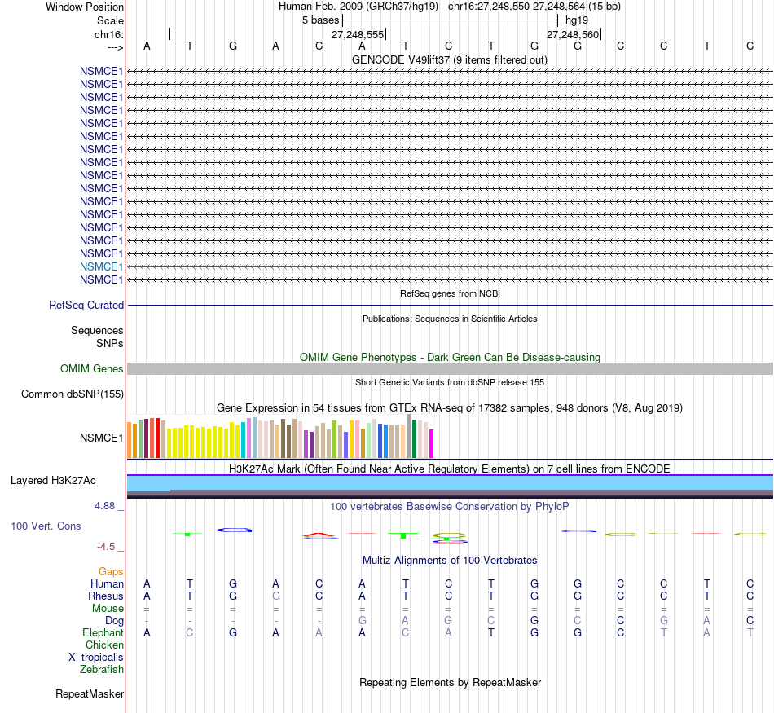Open 'Repeating Elements by RepeatMasker' title
The height and width of the screenshot is (713, 774).
(x=450, y=682)
